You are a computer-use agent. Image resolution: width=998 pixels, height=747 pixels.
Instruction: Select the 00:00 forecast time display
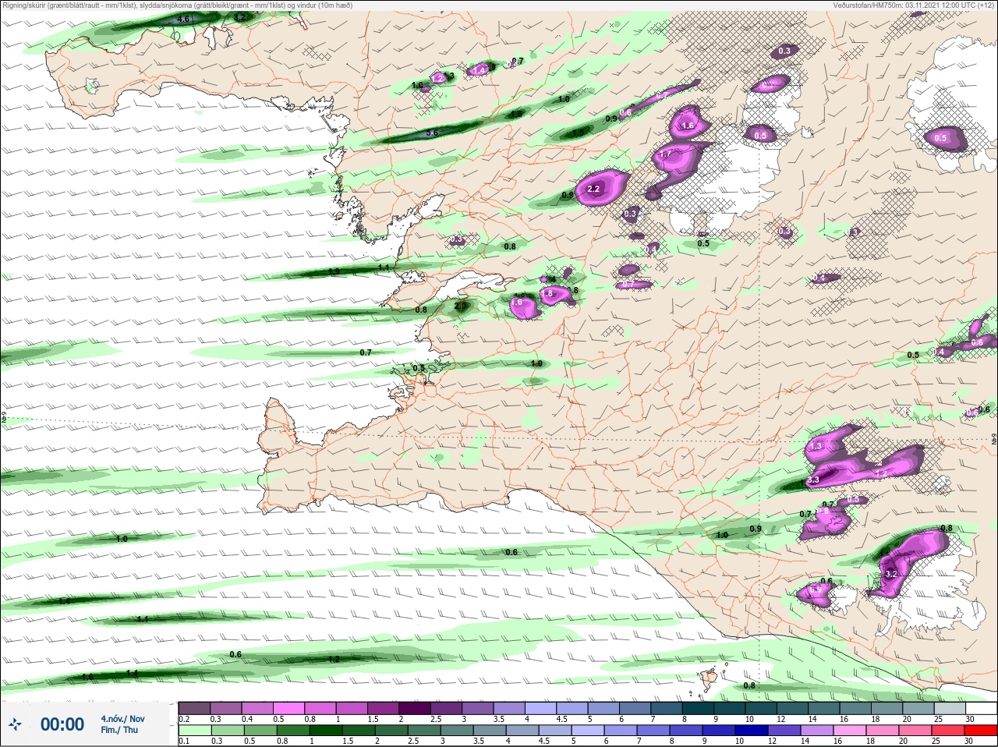click(x=62, y=724)
